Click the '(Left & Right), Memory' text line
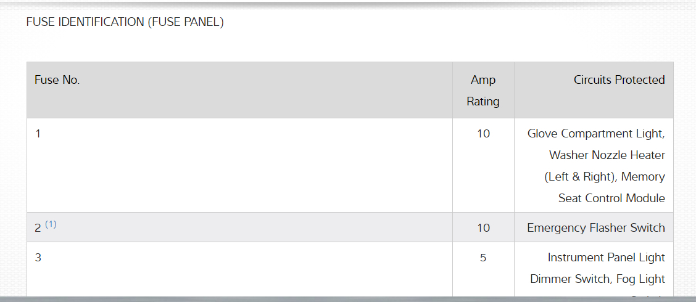The image size is (696, 302). pyautogui.click(x=605, y=177)
